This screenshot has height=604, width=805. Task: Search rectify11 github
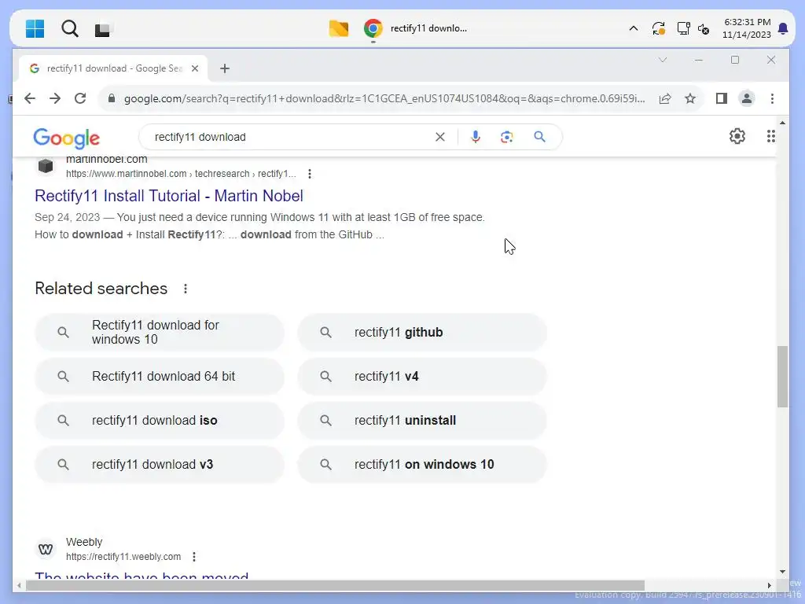[x=422, y=333]
